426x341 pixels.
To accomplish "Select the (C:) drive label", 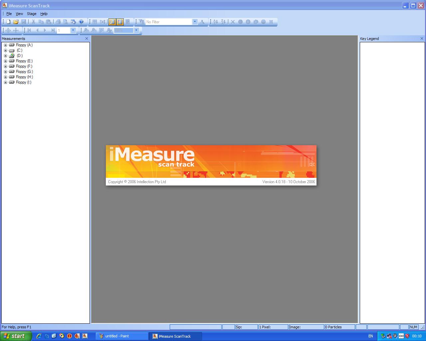I will pos(20,50).
